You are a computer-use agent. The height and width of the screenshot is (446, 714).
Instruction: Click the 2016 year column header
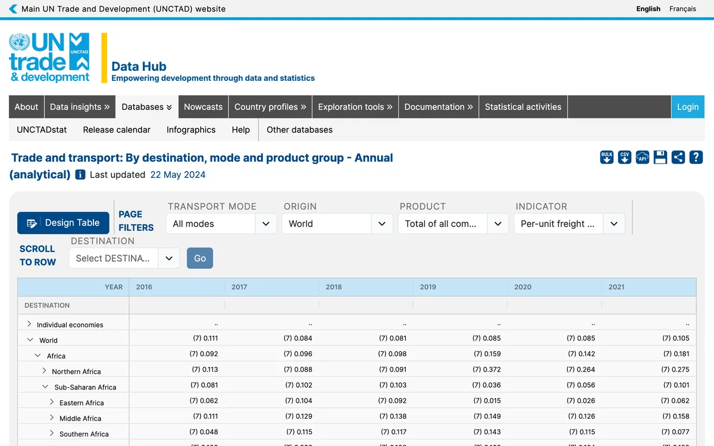144,287
